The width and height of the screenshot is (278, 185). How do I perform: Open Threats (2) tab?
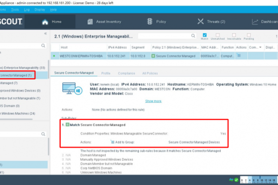tap(211, 22)
